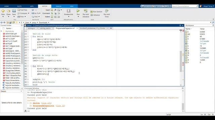Collapse the for loop fold at line 21

pos(31,37)
